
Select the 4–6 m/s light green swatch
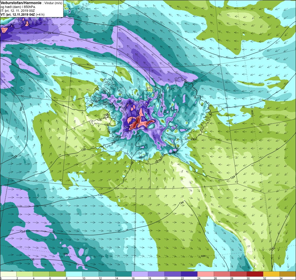coord(41,274)
